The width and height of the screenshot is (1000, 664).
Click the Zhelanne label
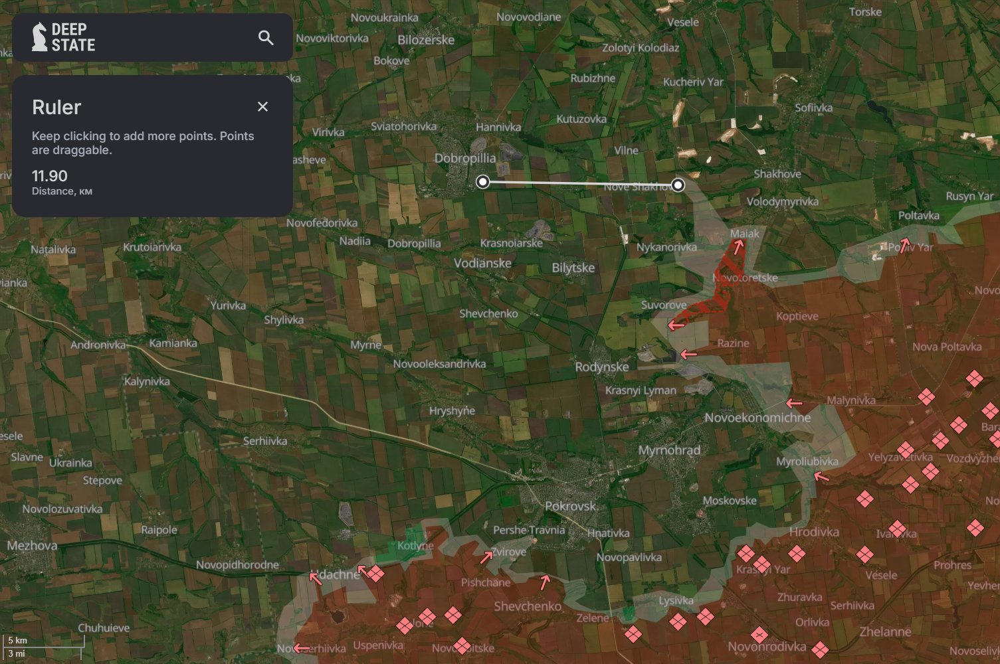[x=885, y=632]
